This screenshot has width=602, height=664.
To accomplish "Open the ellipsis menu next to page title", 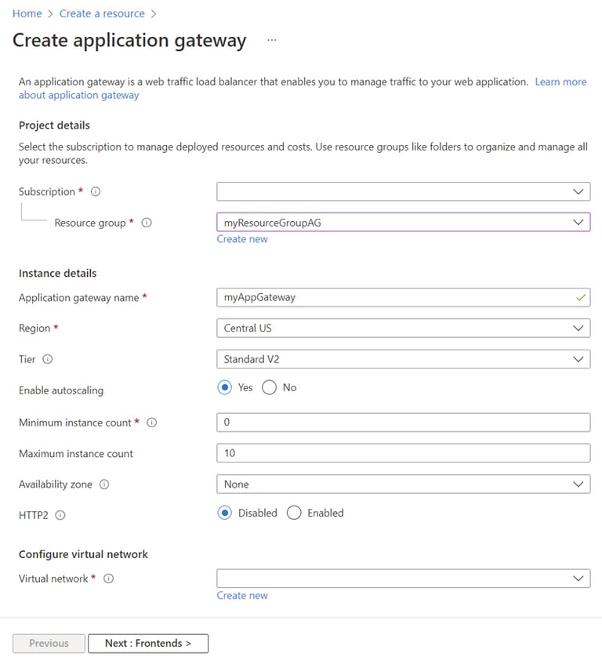I will click(270, 41).
